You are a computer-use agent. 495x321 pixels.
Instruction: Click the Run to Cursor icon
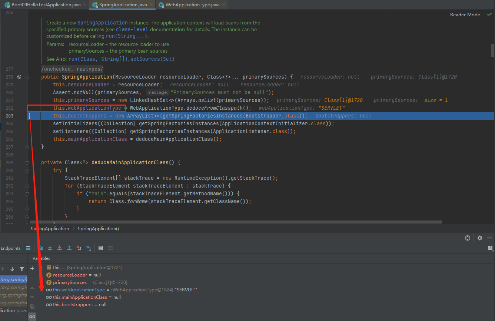(89, 248)
